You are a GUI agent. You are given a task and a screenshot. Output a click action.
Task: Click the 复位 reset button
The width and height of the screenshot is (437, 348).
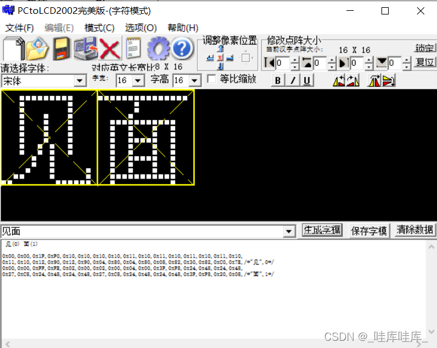[425, 62]
